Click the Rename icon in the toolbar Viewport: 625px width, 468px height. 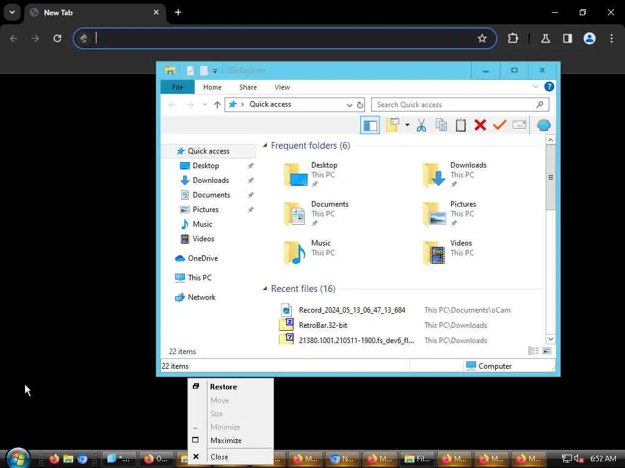pyautogui.click(x=519, y=125)
